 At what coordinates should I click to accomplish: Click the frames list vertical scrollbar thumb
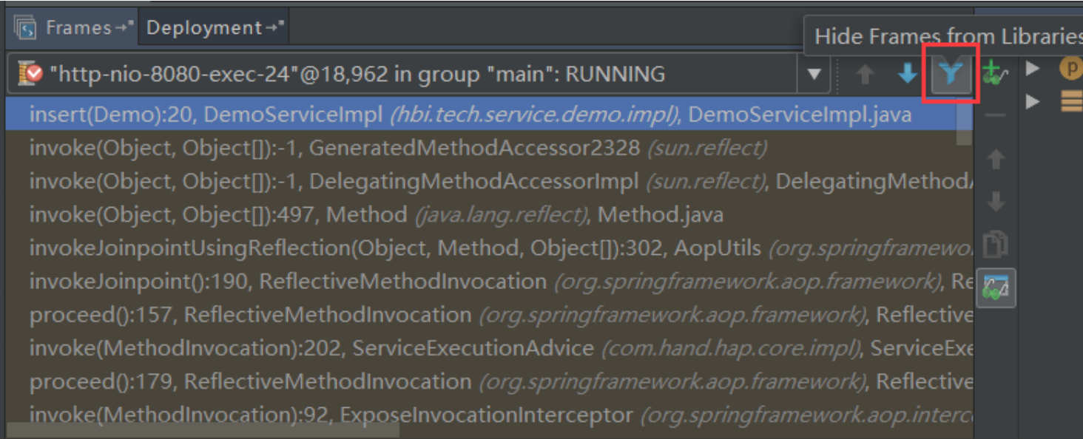pos(964,121)
